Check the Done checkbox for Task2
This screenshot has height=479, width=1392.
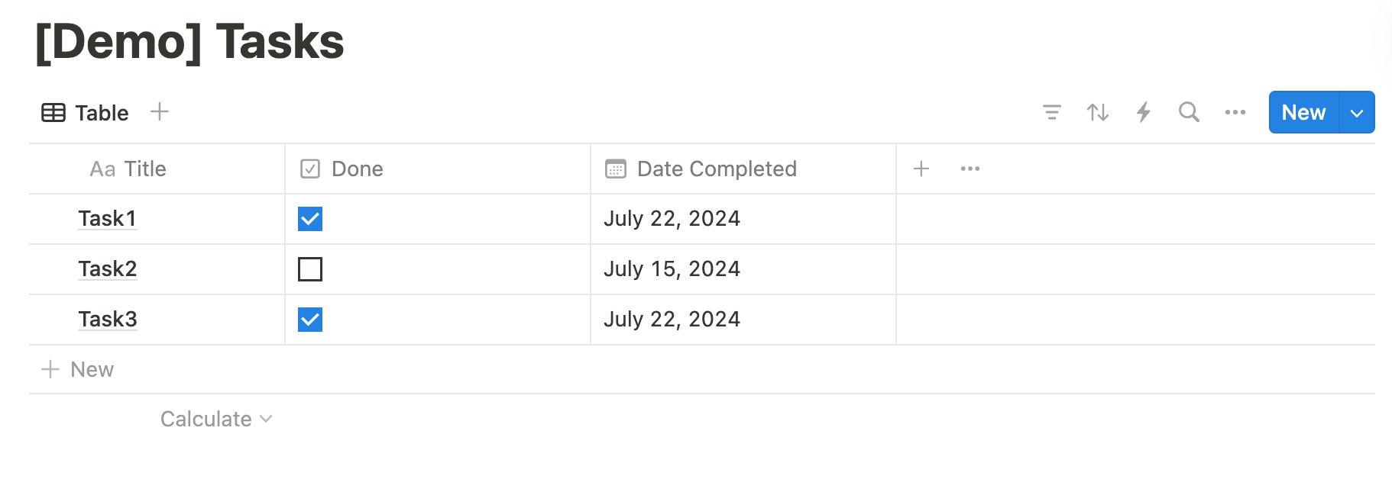point(310,269)
